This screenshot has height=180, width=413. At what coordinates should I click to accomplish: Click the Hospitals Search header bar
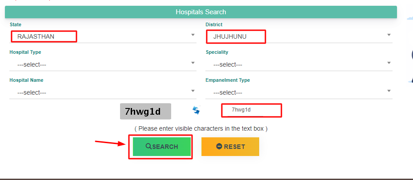[200, 12]
